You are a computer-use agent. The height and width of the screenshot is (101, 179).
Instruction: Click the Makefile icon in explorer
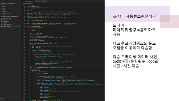point(2,23)
